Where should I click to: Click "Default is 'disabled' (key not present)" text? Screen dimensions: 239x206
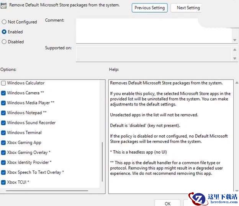145,125
